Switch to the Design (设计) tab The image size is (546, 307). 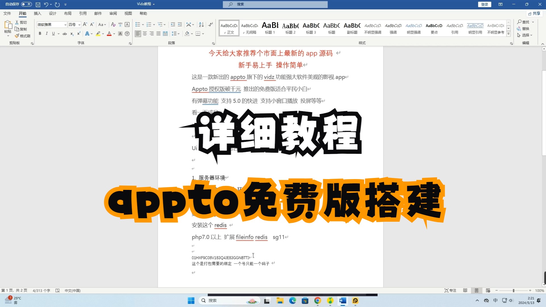click(x=53, y=13)
